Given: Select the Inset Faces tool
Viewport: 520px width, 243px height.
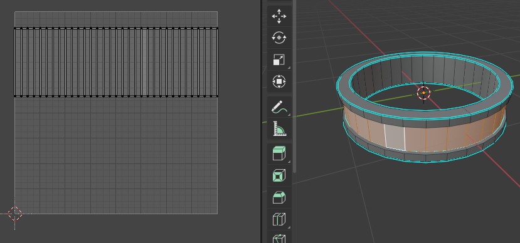Looking at the screenshot, I should (x=279, y=175).
